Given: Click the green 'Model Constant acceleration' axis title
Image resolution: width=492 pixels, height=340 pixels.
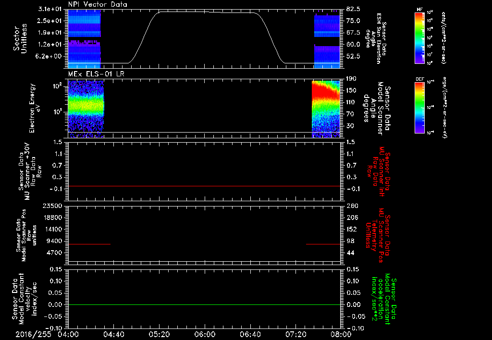Looking at the screenshot, I should 384,299.
